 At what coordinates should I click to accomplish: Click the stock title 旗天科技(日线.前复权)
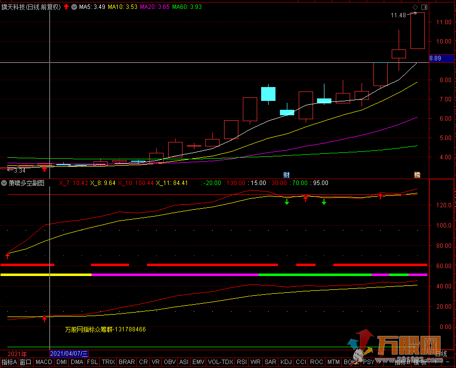[31, 7]
